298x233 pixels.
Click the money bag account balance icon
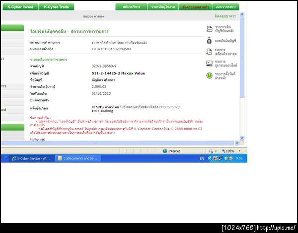pos(209,40)
